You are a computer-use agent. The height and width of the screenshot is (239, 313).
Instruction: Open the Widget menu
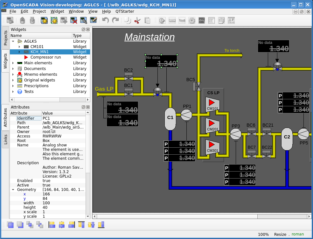click(57, 11)
